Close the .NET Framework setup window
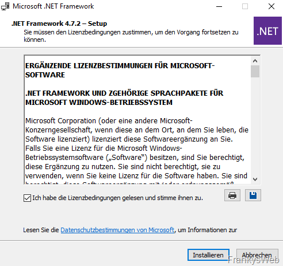Image resolution: width=283 pixels, height=266 pixels. click(x=271, y=6)
